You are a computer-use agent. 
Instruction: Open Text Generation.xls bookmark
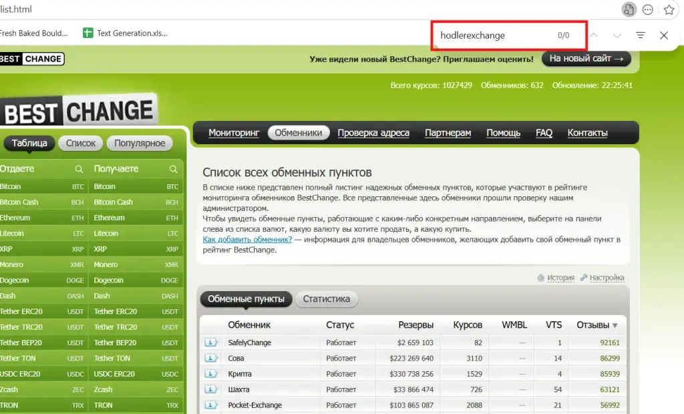(125, 33)
